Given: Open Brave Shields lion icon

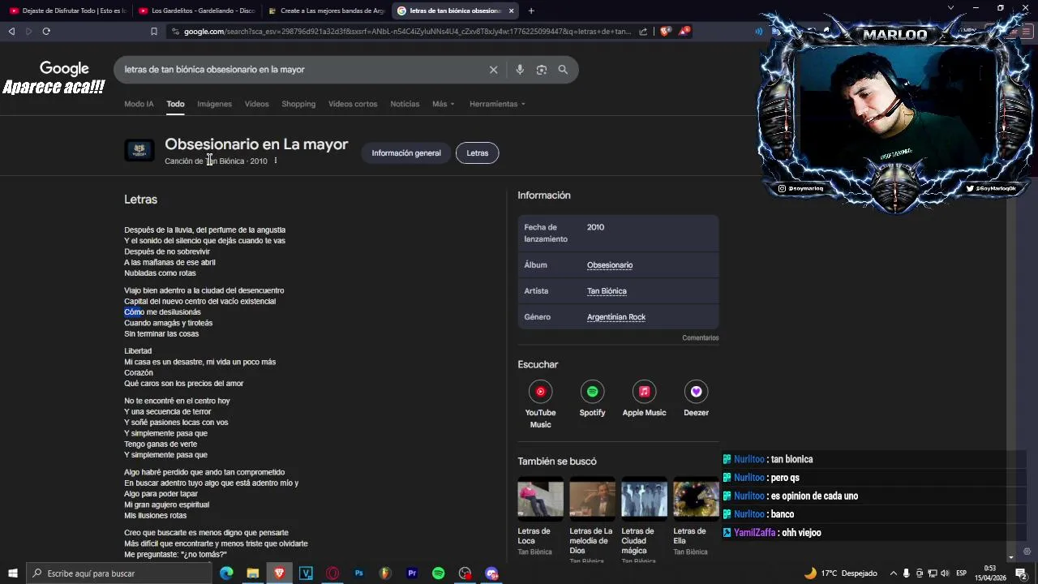Looking at the screenshot, I should [665, 32].
